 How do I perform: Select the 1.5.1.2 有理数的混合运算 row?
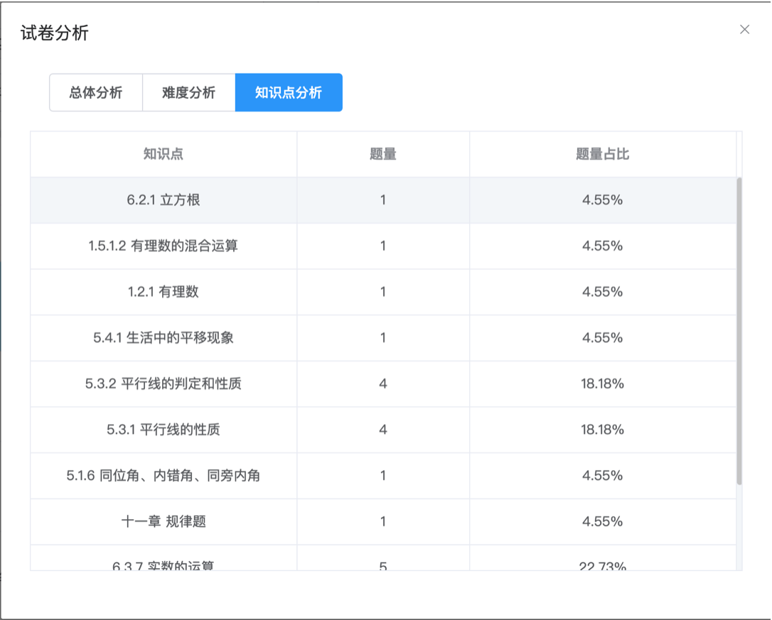click(383, 246)
